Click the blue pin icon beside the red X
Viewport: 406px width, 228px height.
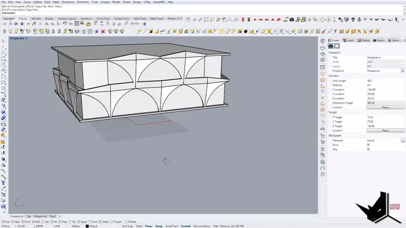97,31
